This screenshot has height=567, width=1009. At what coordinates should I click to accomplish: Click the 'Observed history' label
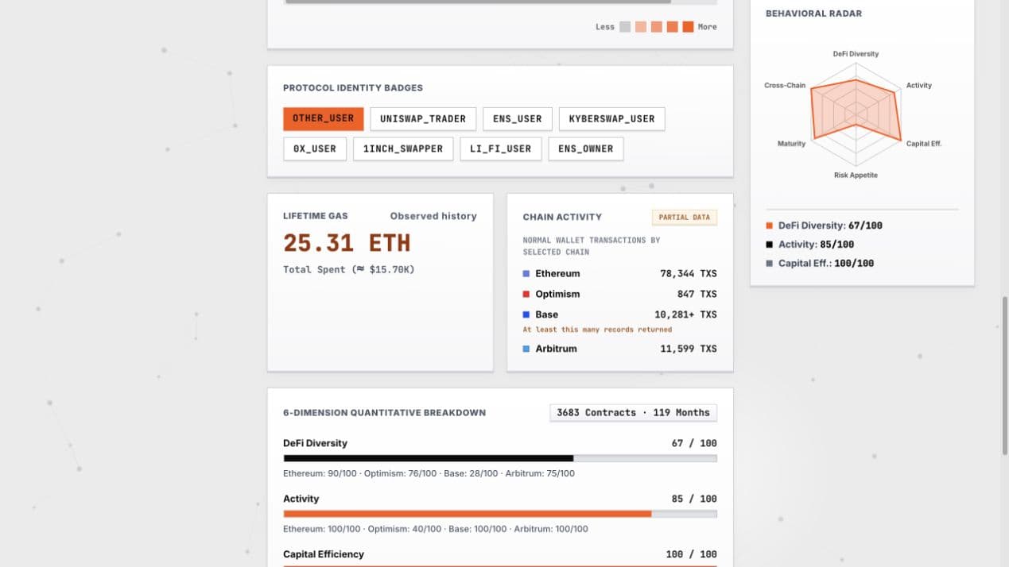tap(433, 216)
